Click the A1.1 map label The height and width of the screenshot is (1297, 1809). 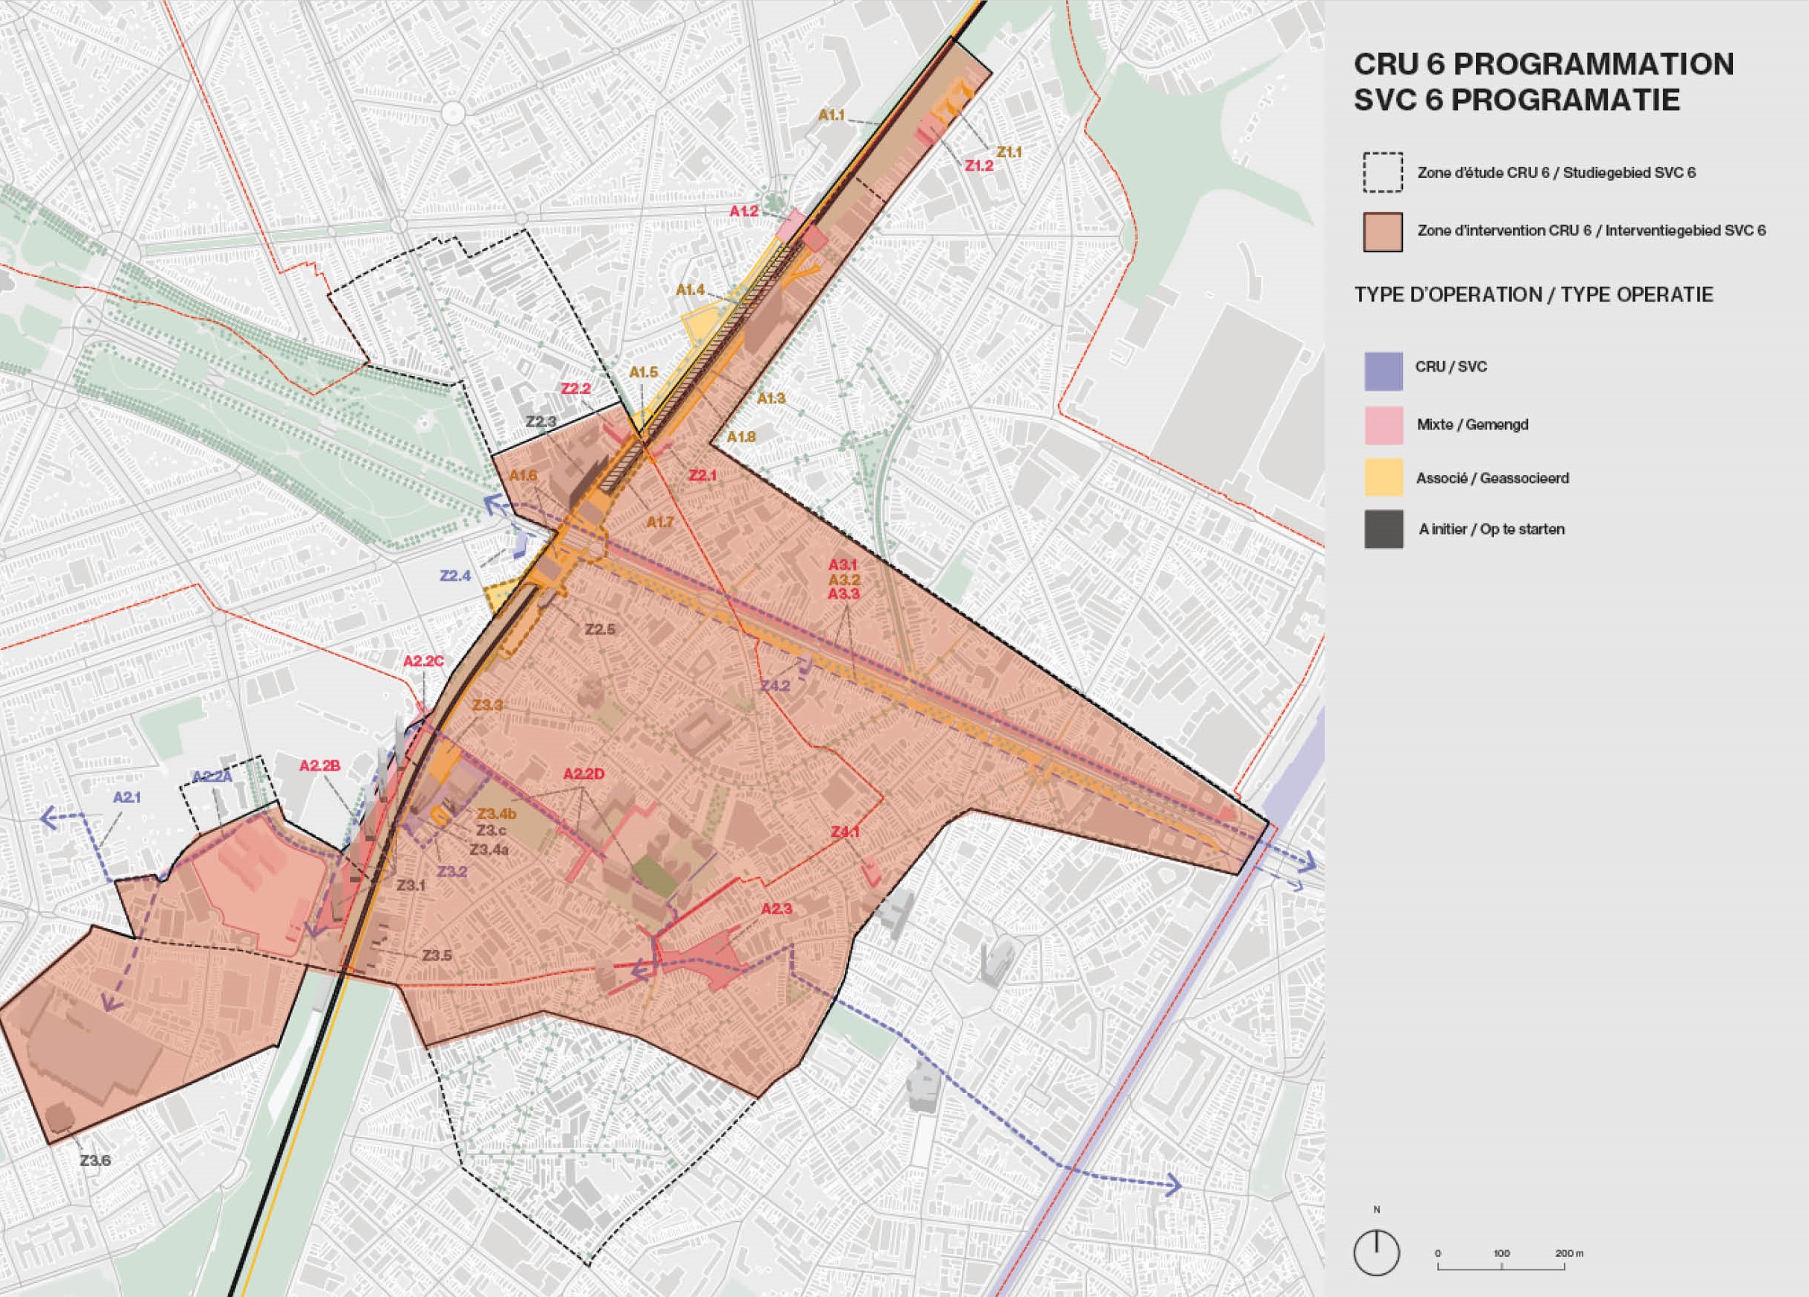coord(831,115)
